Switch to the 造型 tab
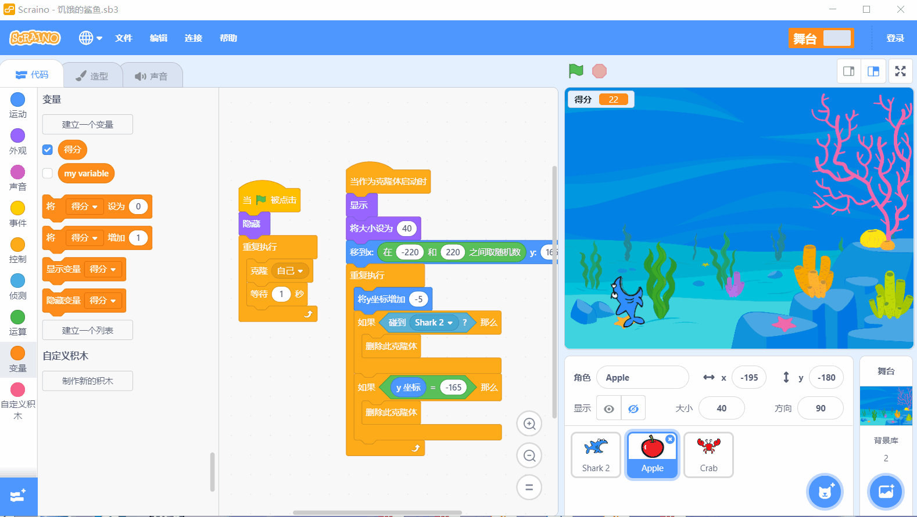Screen dimensions: 917x517 93,76
